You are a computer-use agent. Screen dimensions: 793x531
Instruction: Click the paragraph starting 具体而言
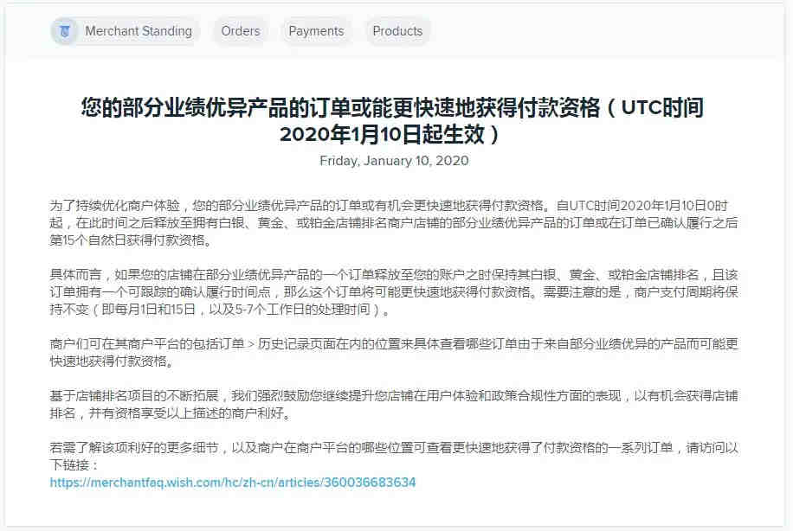(394, 292)
